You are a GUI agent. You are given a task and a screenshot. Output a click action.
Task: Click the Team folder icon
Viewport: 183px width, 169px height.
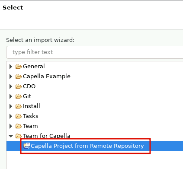click(19, 126)
